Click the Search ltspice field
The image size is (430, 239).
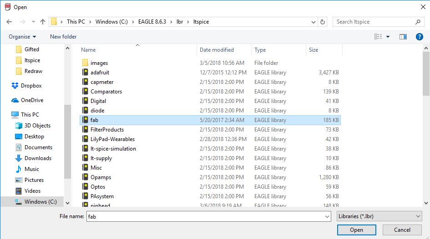[x=378, y=22]
